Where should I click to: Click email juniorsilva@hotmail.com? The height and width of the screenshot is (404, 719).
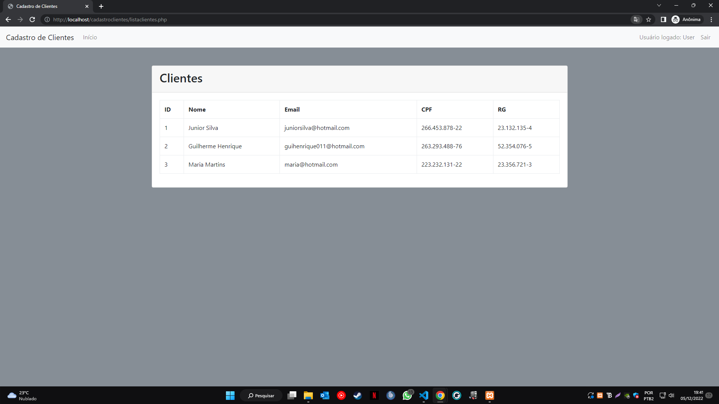point(317,128)
